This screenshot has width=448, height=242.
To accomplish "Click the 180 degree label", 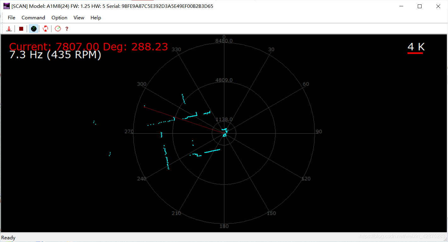I will tap(224, 226).
